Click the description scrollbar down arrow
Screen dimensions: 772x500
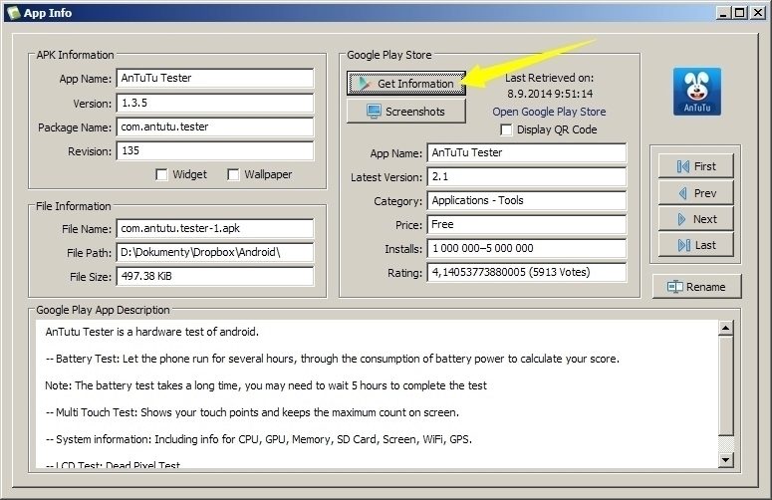(726, 460)
